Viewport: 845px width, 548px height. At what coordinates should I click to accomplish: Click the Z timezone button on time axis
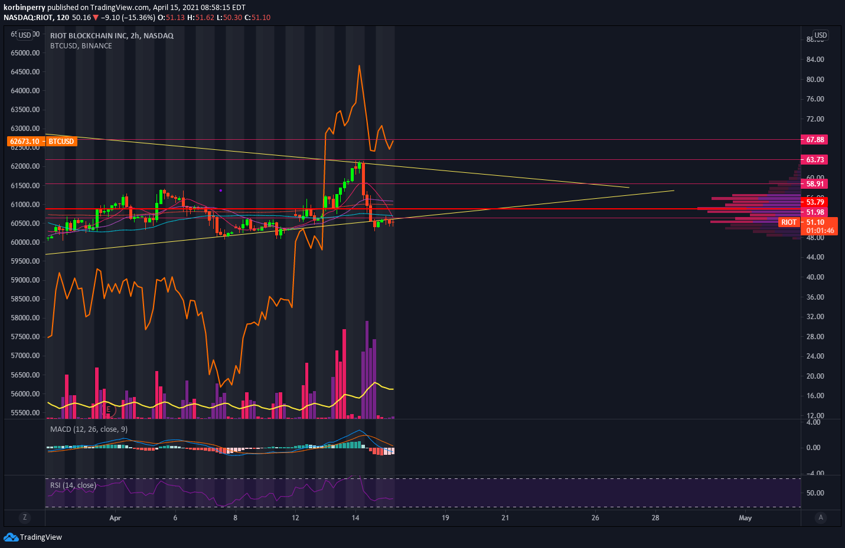(x=24, y=518)
